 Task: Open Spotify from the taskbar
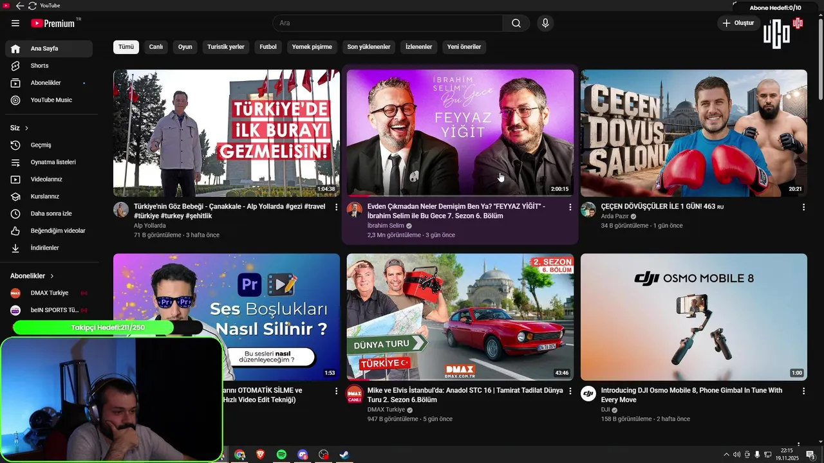(x=281, y=455)
